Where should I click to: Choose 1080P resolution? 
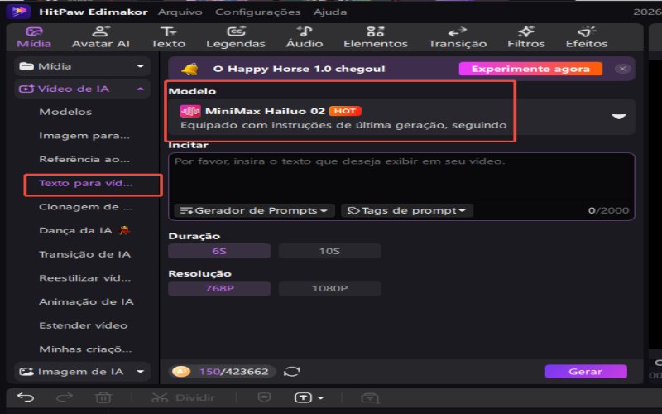tap(329, 288)
